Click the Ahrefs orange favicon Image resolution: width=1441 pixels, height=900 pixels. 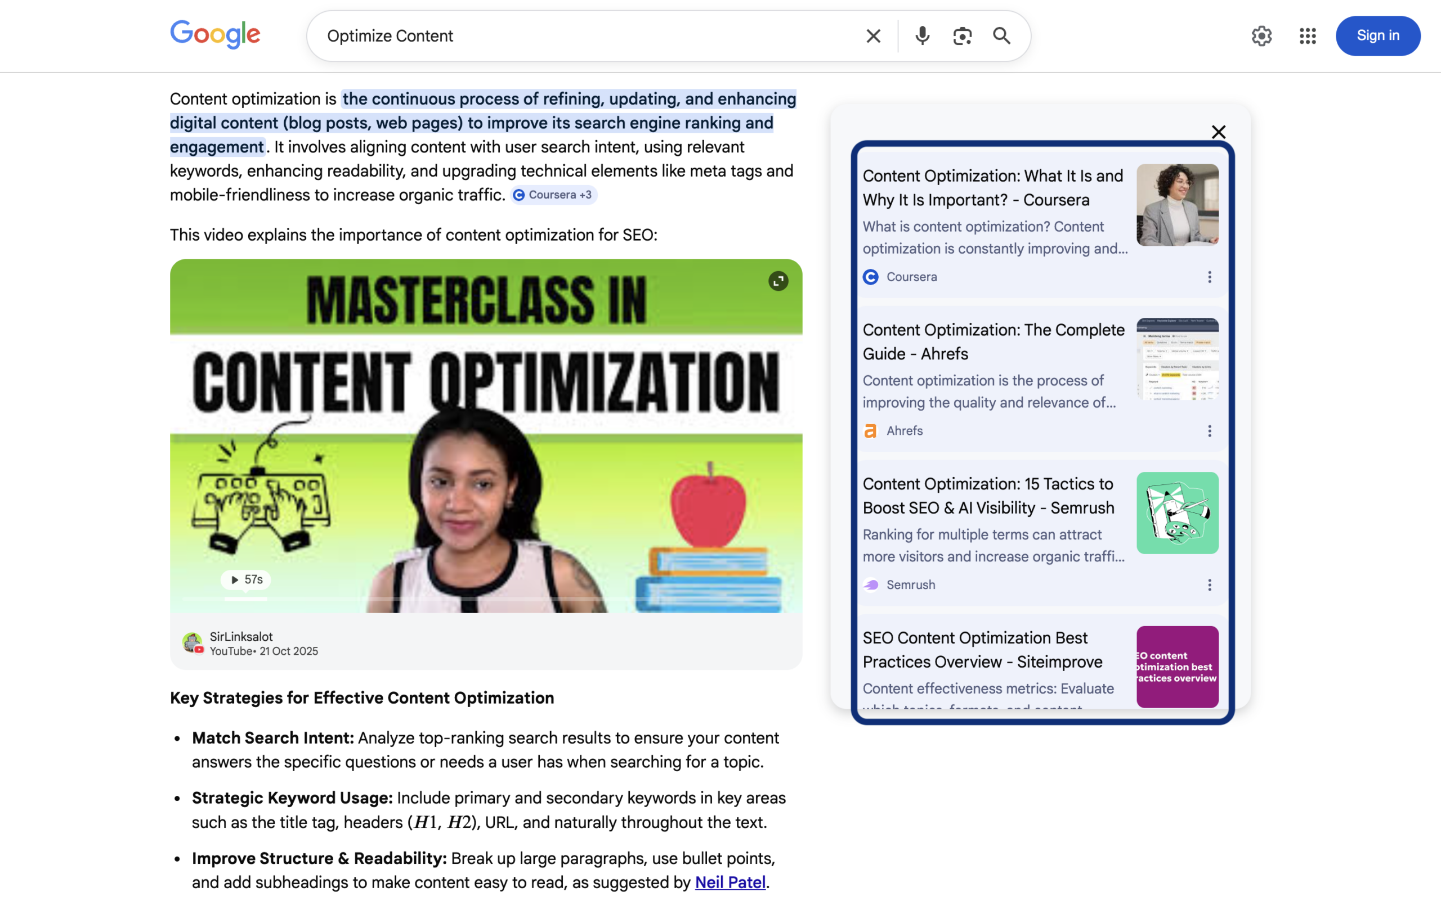tap(871, 431)
